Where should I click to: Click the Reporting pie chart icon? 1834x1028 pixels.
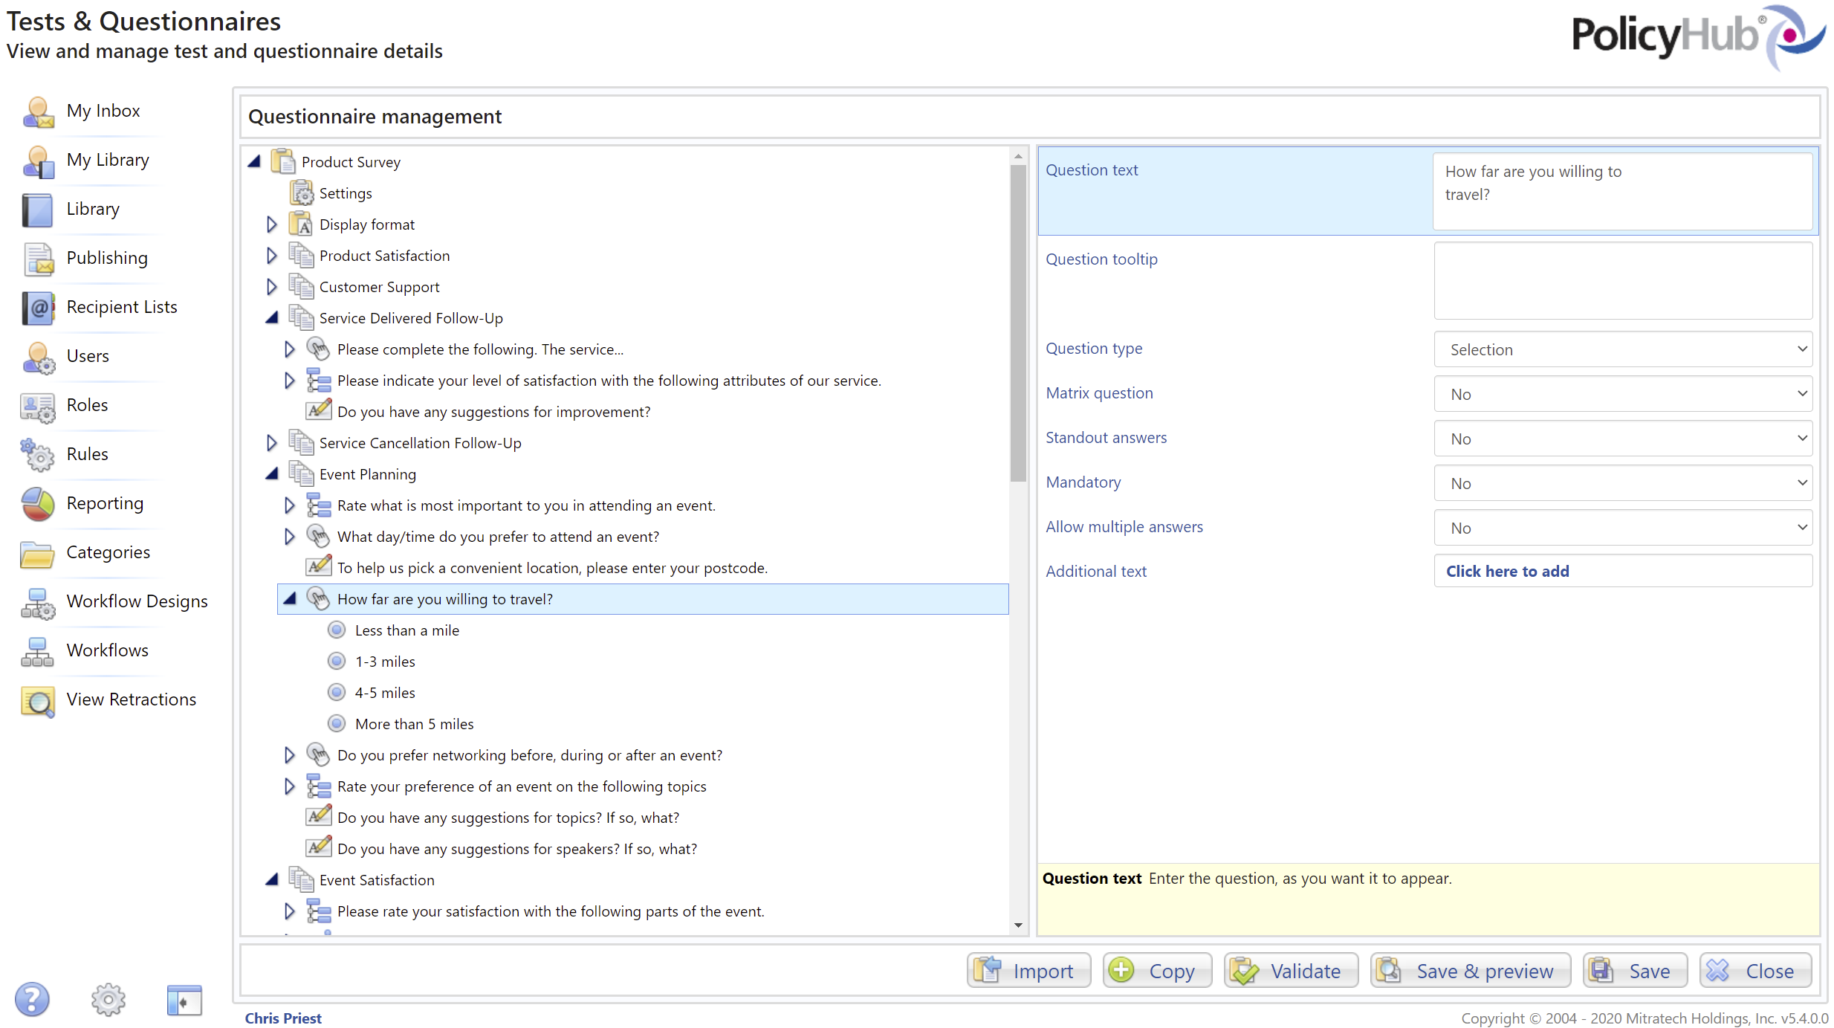pyautogui.click(x=38, y=504)
